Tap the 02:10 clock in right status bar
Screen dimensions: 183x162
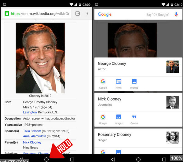(x=178, y=5)
